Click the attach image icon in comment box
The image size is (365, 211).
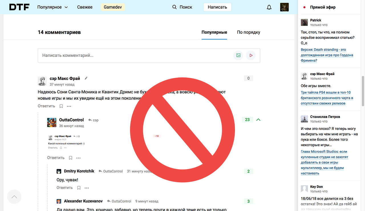(x=238, y=55)
